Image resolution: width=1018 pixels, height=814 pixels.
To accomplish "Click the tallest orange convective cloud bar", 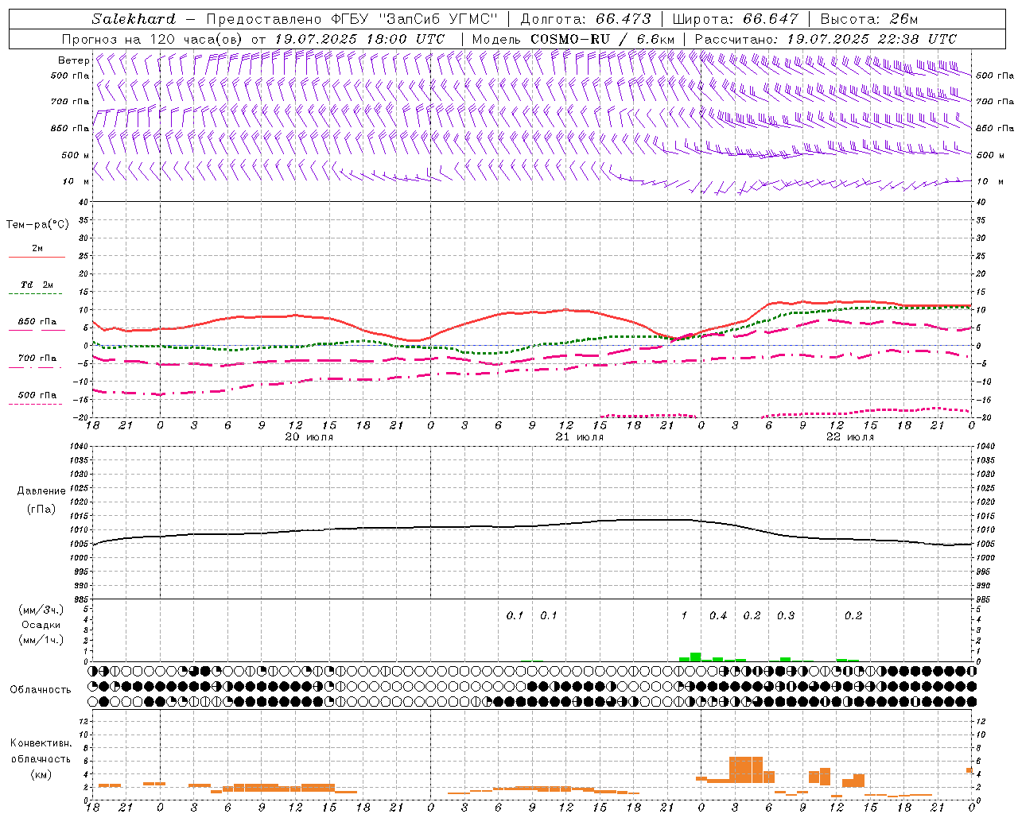I will pos(746,769).
